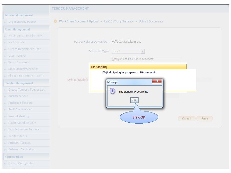Open Blocked Department Users list
Image resolution: width=231 pixels, height=173 pixels.
click(25, 76)
